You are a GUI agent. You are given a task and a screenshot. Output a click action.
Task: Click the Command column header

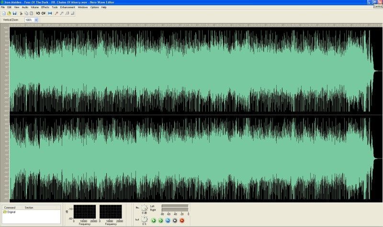point(13,208)
